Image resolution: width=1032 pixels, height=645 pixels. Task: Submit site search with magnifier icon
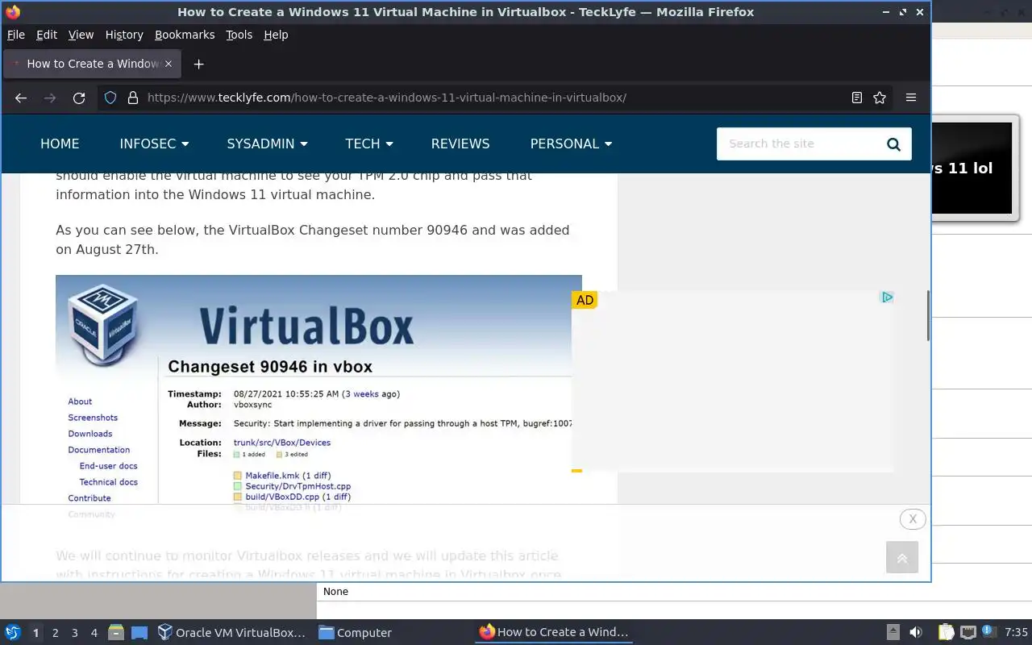893,144
